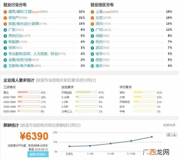Screen dimensions: 179x160
Task: Click the rank 6 badge beside 新能源
Action: pyautogui.click(x=5, y=42)
